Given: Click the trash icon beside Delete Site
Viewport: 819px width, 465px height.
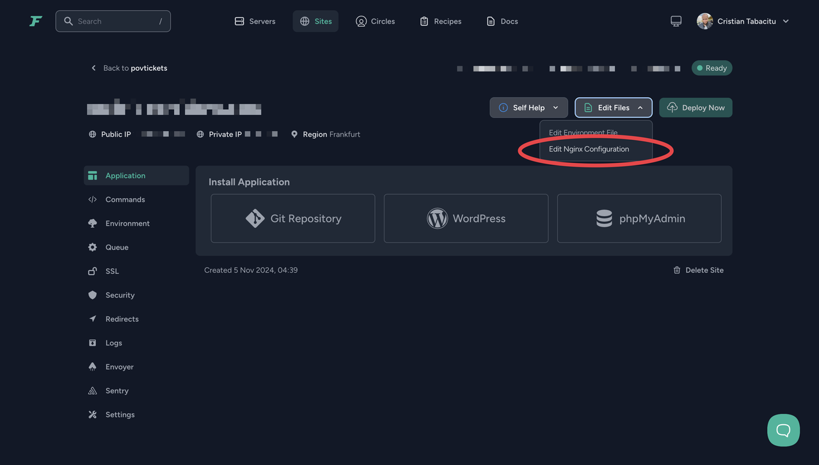Looking at the screenshot, I should coord(677,270).
